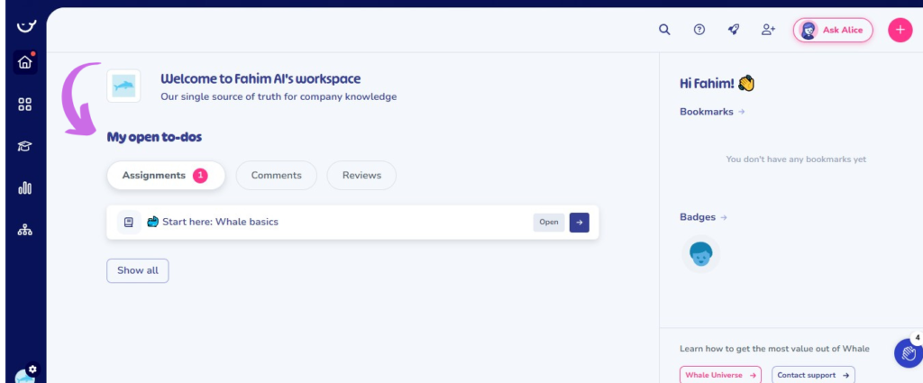
Task: Switch to the Comments tab
Action: tap(276, 176)
